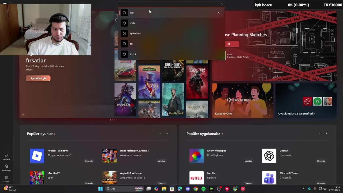Open File Explorer from the taskbar
343x193 pixels.
coord(164,189)
